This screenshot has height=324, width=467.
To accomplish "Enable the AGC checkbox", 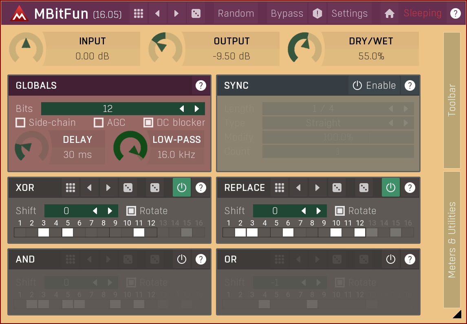I will click(x=99, y=122).
